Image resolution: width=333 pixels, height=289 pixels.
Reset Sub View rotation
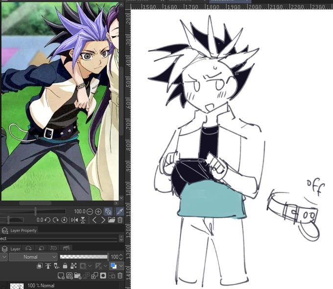[64, 220]
